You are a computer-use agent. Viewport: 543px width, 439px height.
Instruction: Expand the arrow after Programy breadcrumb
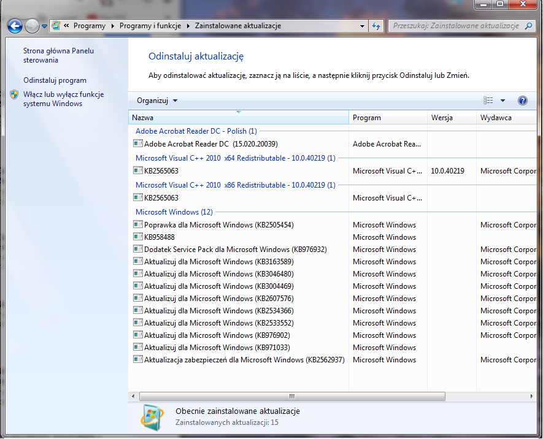112,26
